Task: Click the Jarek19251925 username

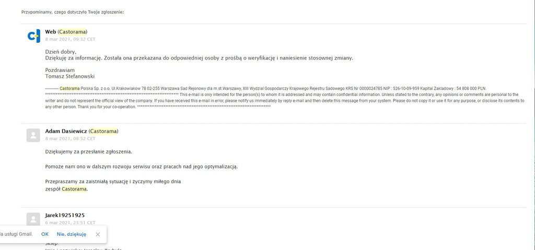Action: (x=65, y=215)
